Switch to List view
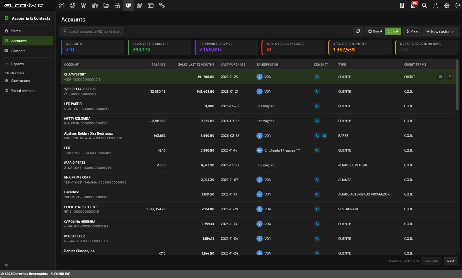 click(393, 31)
